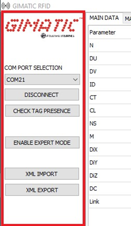The width and height of the screenshot is (131, 226).
Task: Select the ID parameter row
Action: (x=110, y=84)
